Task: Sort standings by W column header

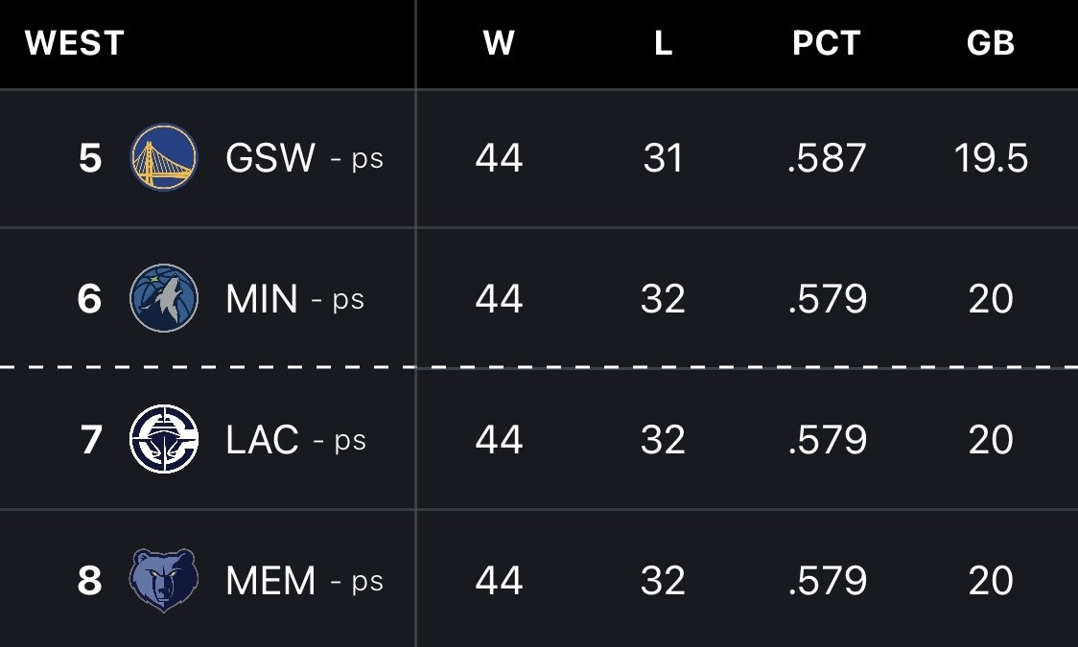Action: 499,43
